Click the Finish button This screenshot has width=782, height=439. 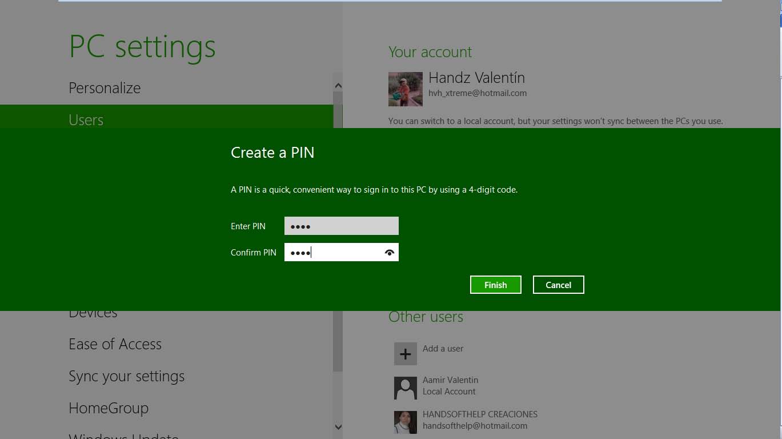[x=495, y=285]
